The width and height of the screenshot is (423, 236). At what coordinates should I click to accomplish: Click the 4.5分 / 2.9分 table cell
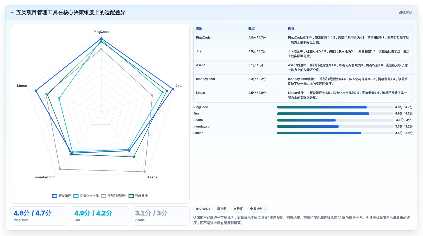257,93
